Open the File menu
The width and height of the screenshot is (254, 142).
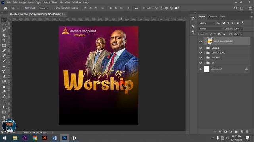click(9, 2)
